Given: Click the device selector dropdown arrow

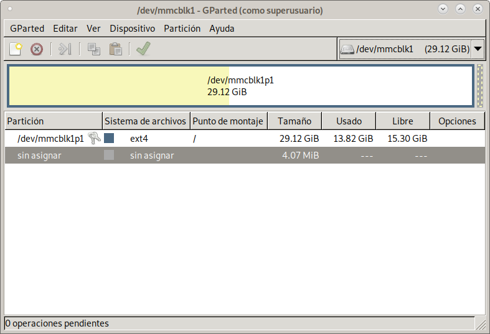Looking at the screenshot, I should [478, 49].
